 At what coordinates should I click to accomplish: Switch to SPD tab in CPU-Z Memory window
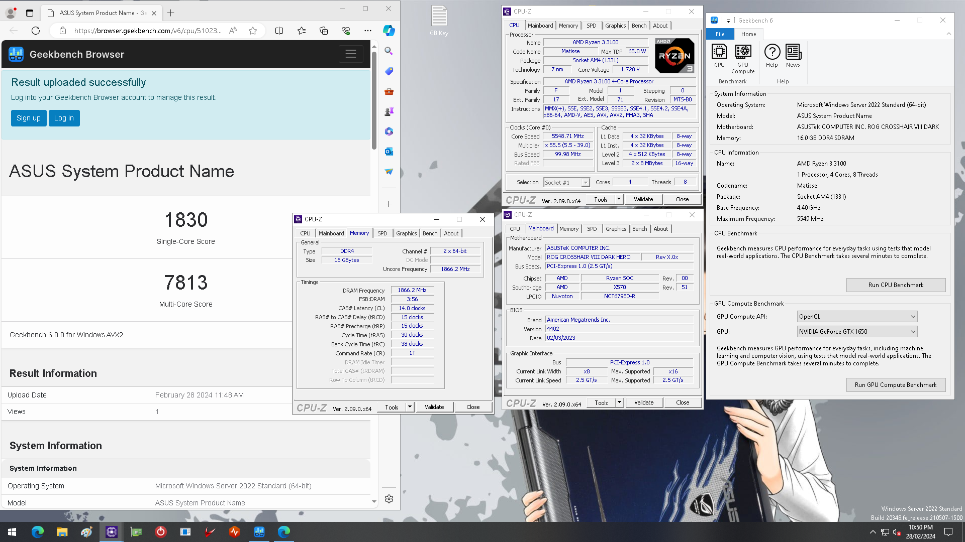382,233
